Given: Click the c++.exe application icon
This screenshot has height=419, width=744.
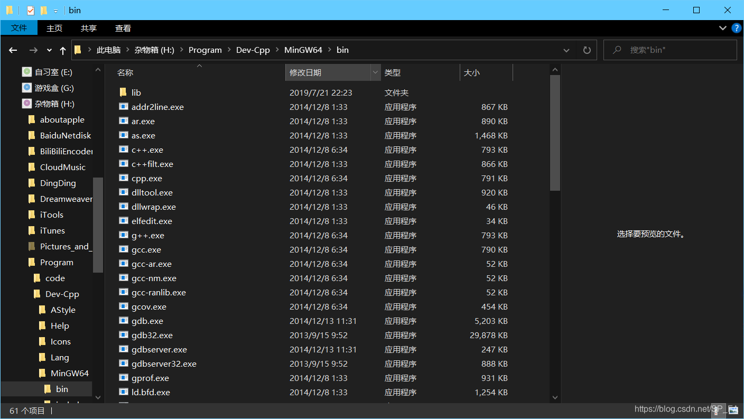Looking at the screenshot, I should point(123,150).
